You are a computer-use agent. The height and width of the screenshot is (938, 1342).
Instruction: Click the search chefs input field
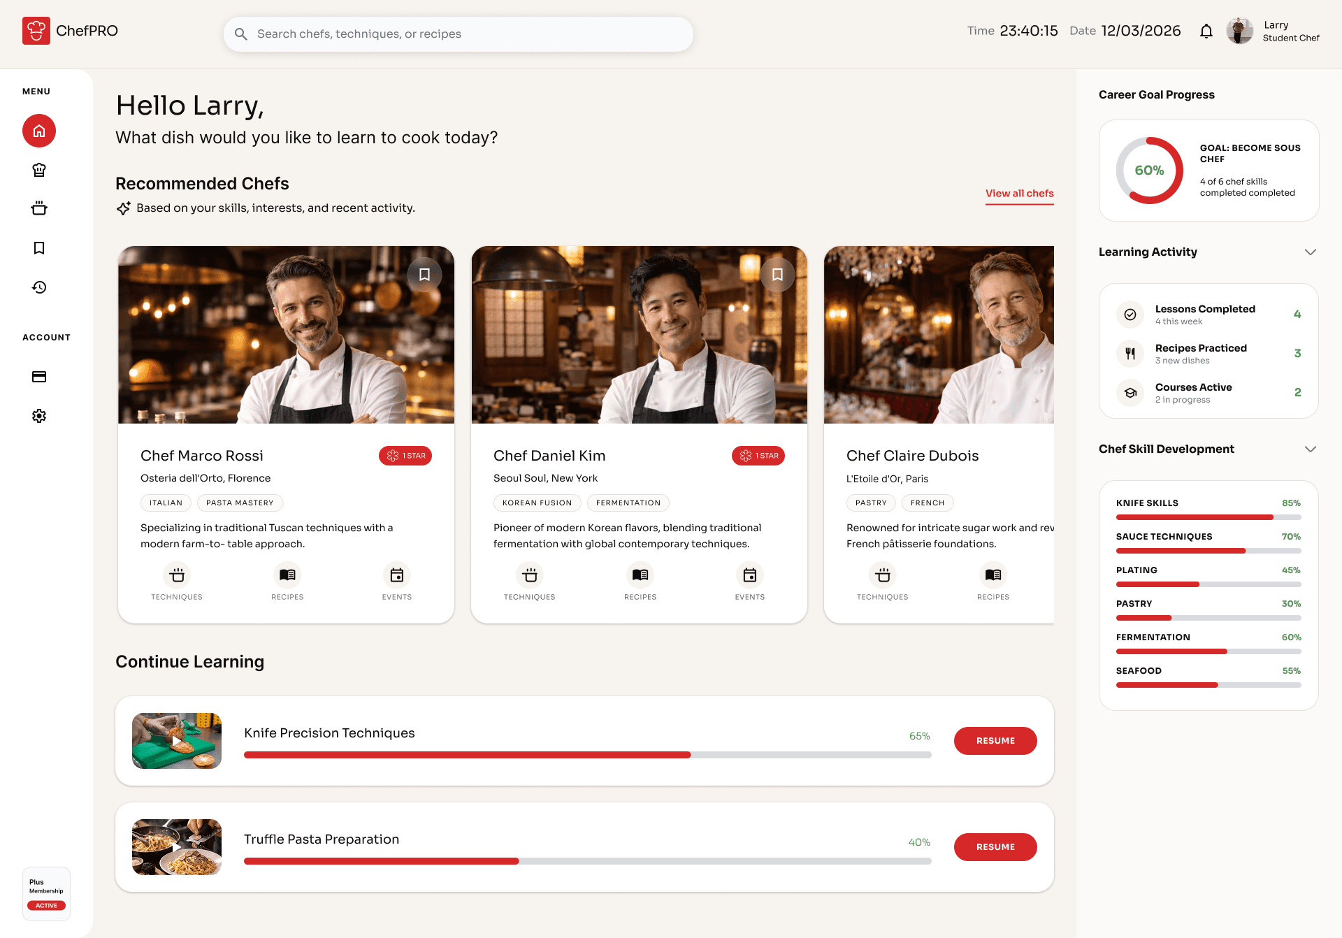tap(458, 34)
